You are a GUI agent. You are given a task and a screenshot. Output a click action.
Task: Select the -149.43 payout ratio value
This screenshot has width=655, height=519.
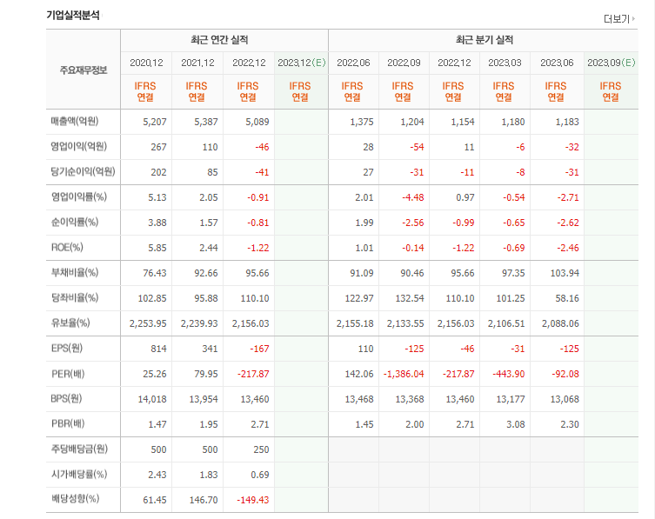253,500
